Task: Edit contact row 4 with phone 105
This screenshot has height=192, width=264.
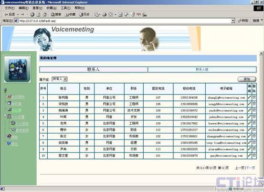Action: point(249,117)
